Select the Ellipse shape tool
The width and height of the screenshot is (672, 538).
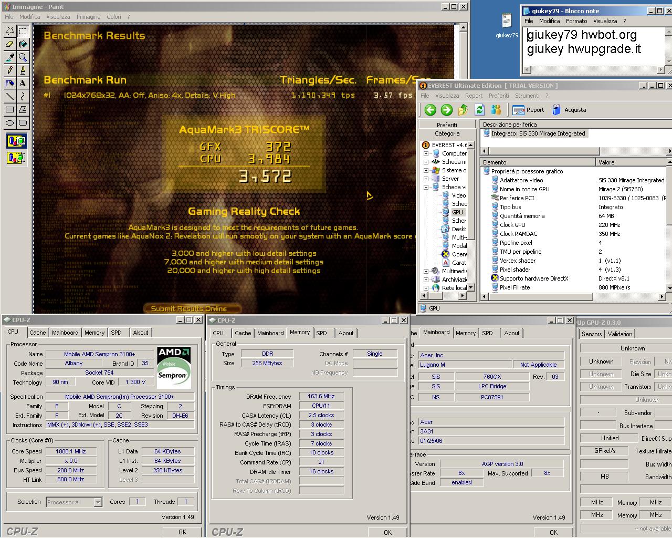[x=9, y=123]
